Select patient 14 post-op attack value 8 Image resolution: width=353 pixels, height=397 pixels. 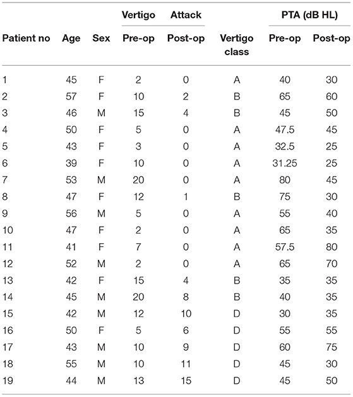click(186, 297)
